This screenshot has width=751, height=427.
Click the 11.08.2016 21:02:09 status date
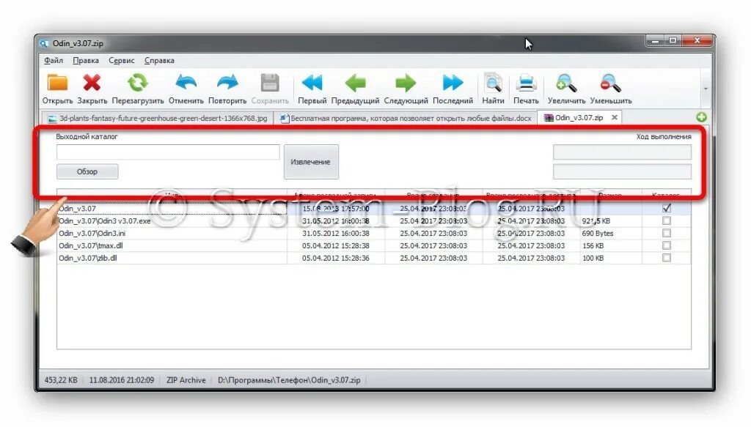click(x=122, y=380)
